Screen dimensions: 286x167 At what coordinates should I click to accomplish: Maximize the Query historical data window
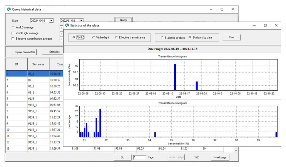pyautogui.click(x=222, y=9)
